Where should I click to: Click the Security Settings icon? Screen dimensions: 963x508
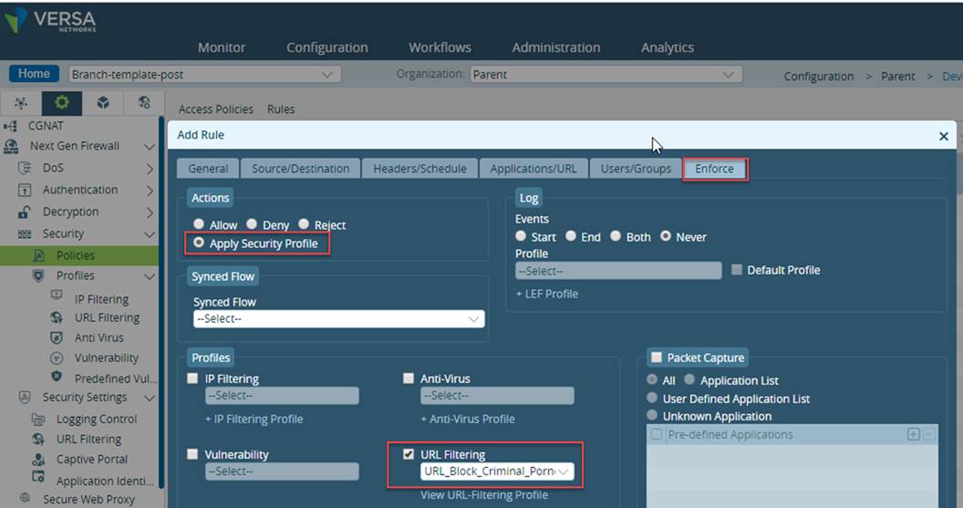click(25, 398)
